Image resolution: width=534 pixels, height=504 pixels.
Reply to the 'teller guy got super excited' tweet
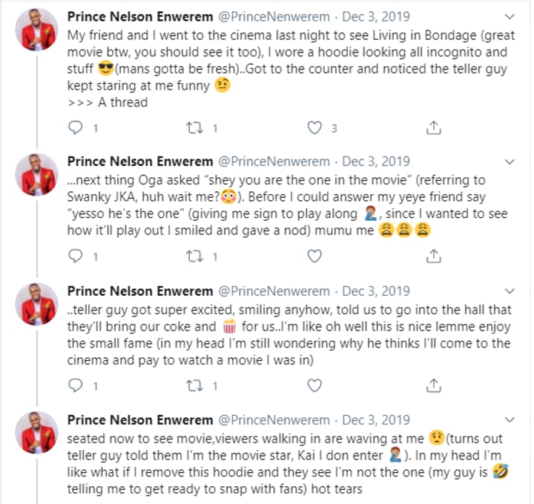(75, 385)
